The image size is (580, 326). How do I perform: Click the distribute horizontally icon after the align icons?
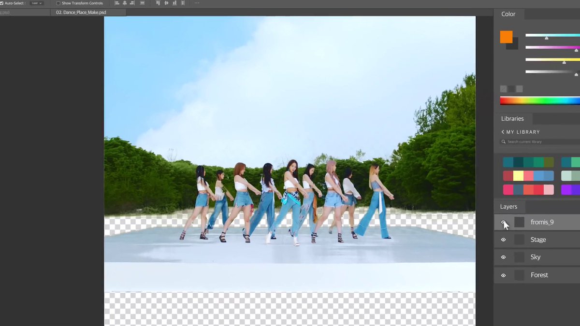(x=142, y=3)
